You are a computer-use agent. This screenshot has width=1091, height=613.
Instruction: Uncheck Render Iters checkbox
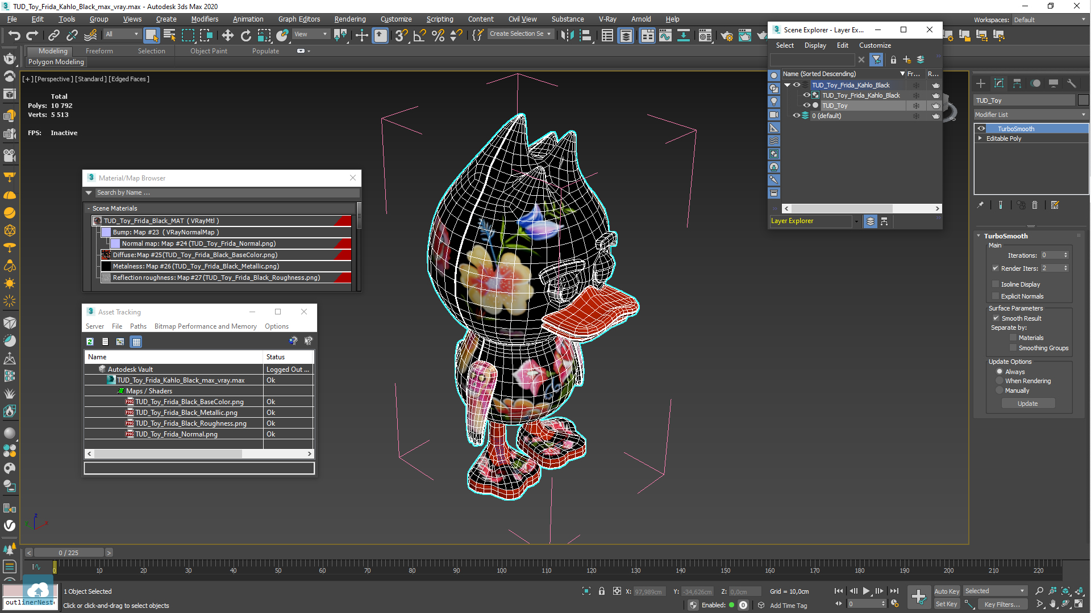pyautogui.click(x=996, y=268)
